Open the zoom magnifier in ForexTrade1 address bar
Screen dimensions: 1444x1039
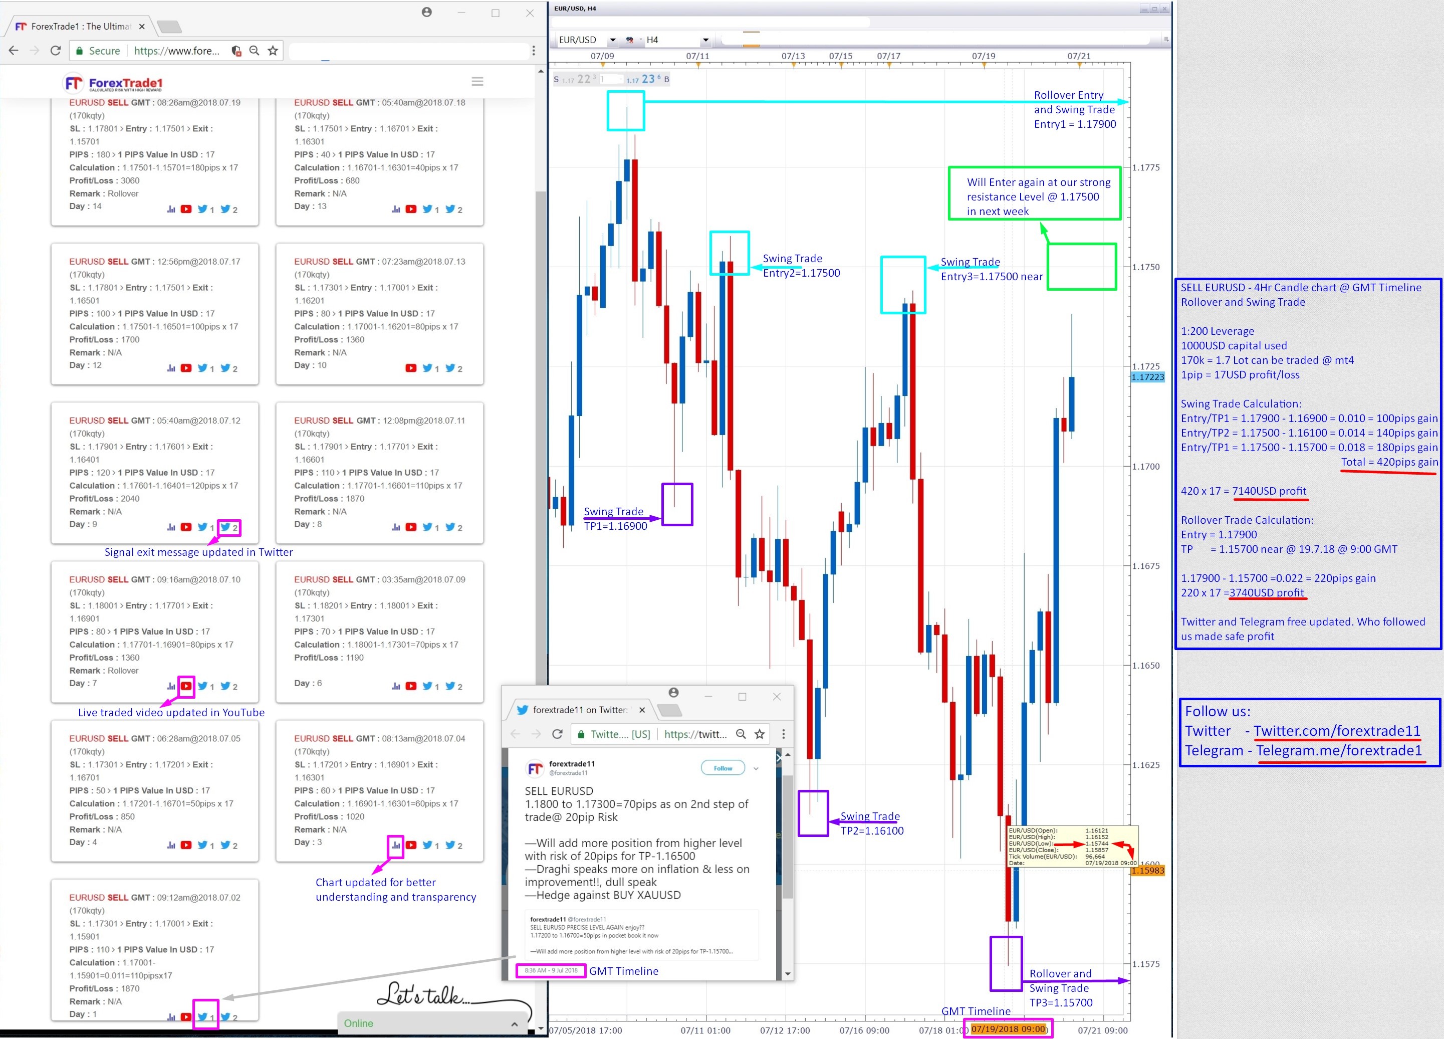pos(254,50)
